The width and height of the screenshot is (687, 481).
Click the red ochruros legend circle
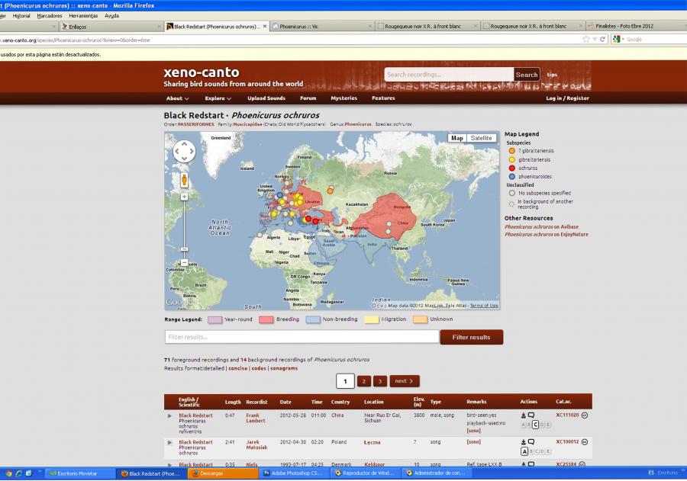pyautogui.click(x=511, y=168)
